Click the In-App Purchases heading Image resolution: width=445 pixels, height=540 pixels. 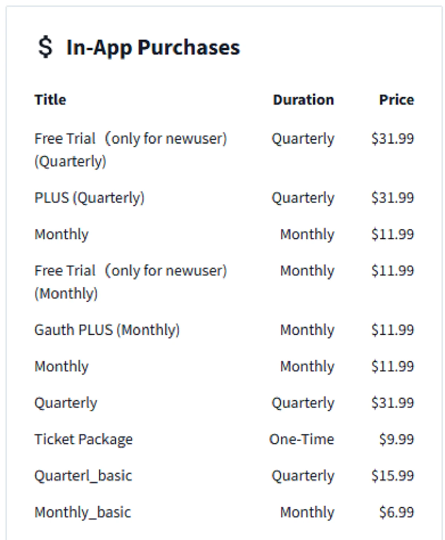point(153,48)
